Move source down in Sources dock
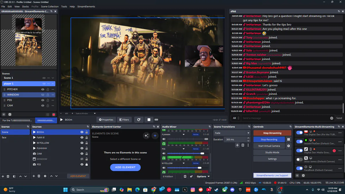Image resolution: width=345 pixels, height=194 pixels. coord(56,176)
